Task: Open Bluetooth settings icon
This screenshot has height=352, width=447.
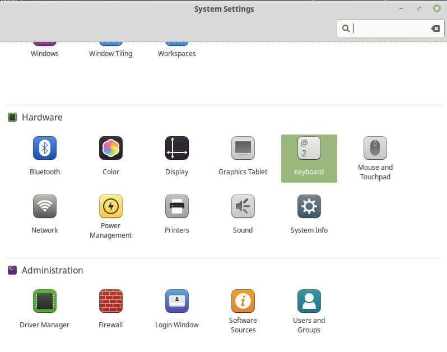Action: click(45, 148)
